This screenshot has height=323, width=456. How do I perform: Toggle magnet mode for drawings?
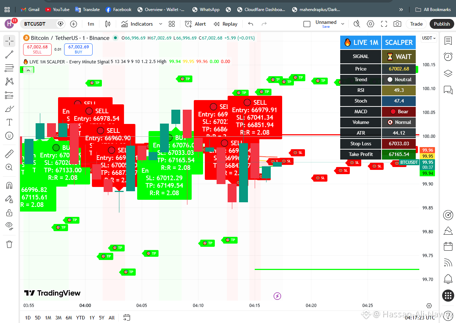[x=9, y=186]
